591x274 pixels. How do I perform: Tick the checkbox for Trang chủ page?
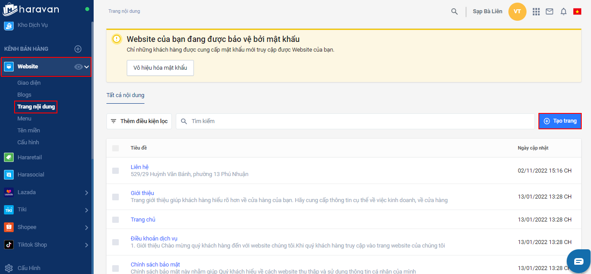115,220
